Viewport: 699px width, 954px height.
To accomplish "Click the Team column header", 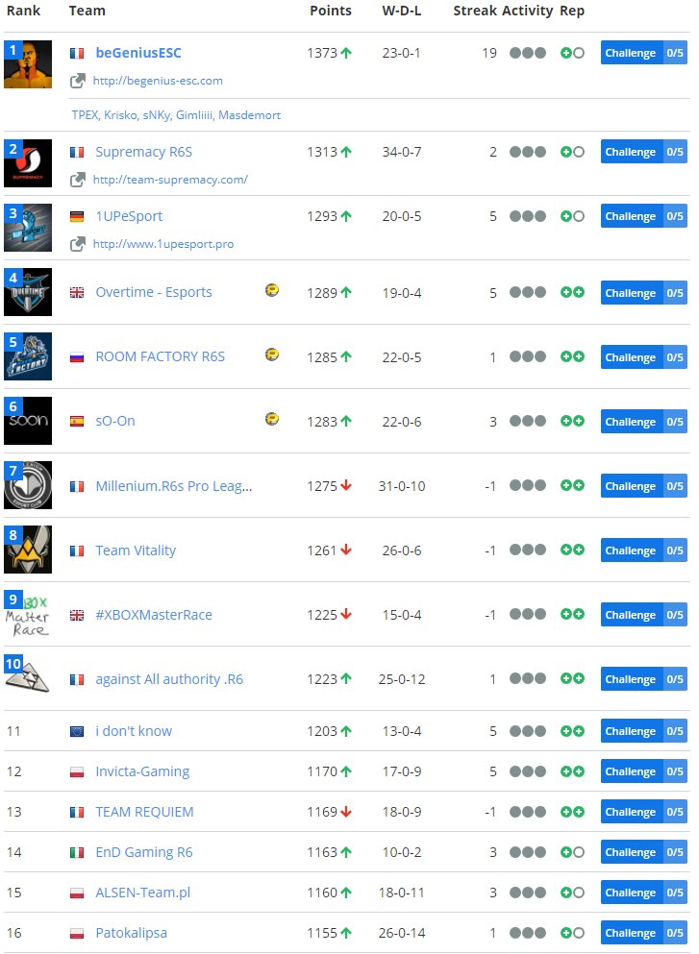I will point(87,11).
